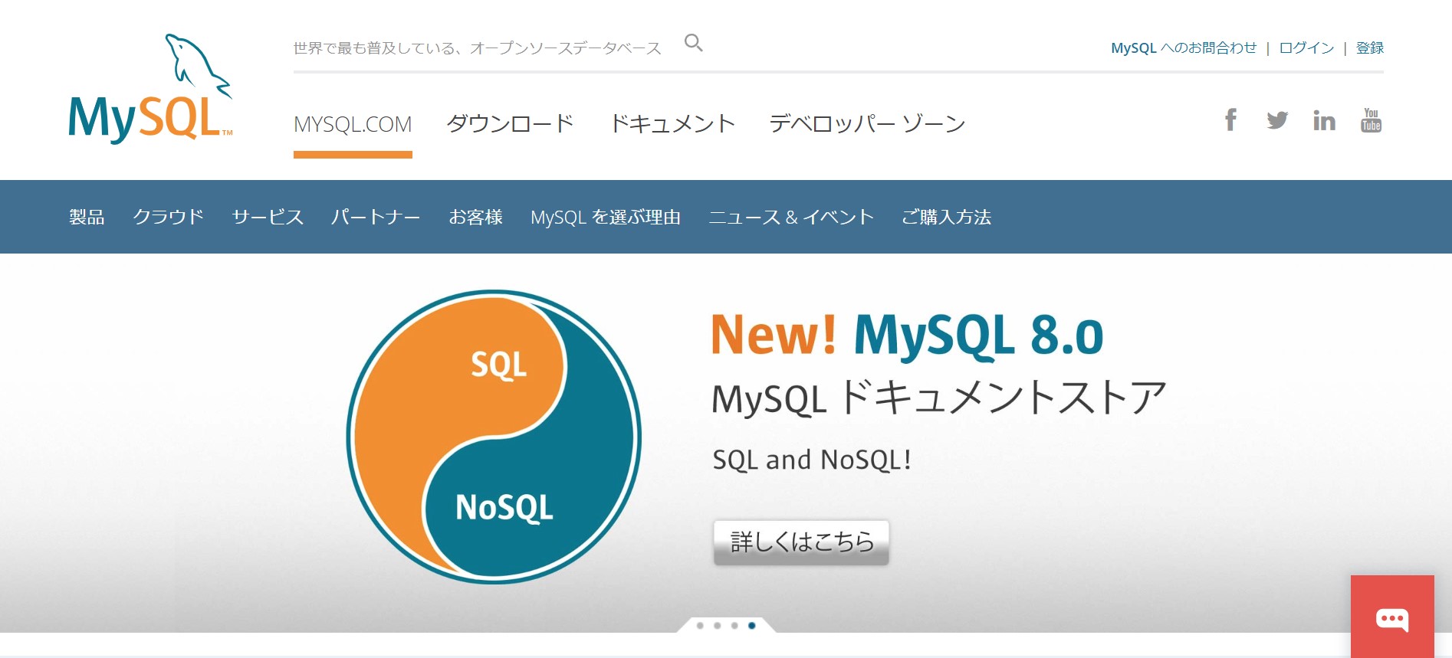Select the MYSQL.COM tab
Screen dimensions: 1452x658
coord(353,124)
